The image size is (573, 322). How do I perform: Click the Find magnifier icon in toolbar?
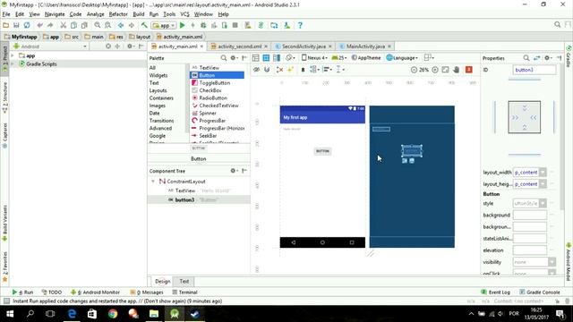[98, 25]
